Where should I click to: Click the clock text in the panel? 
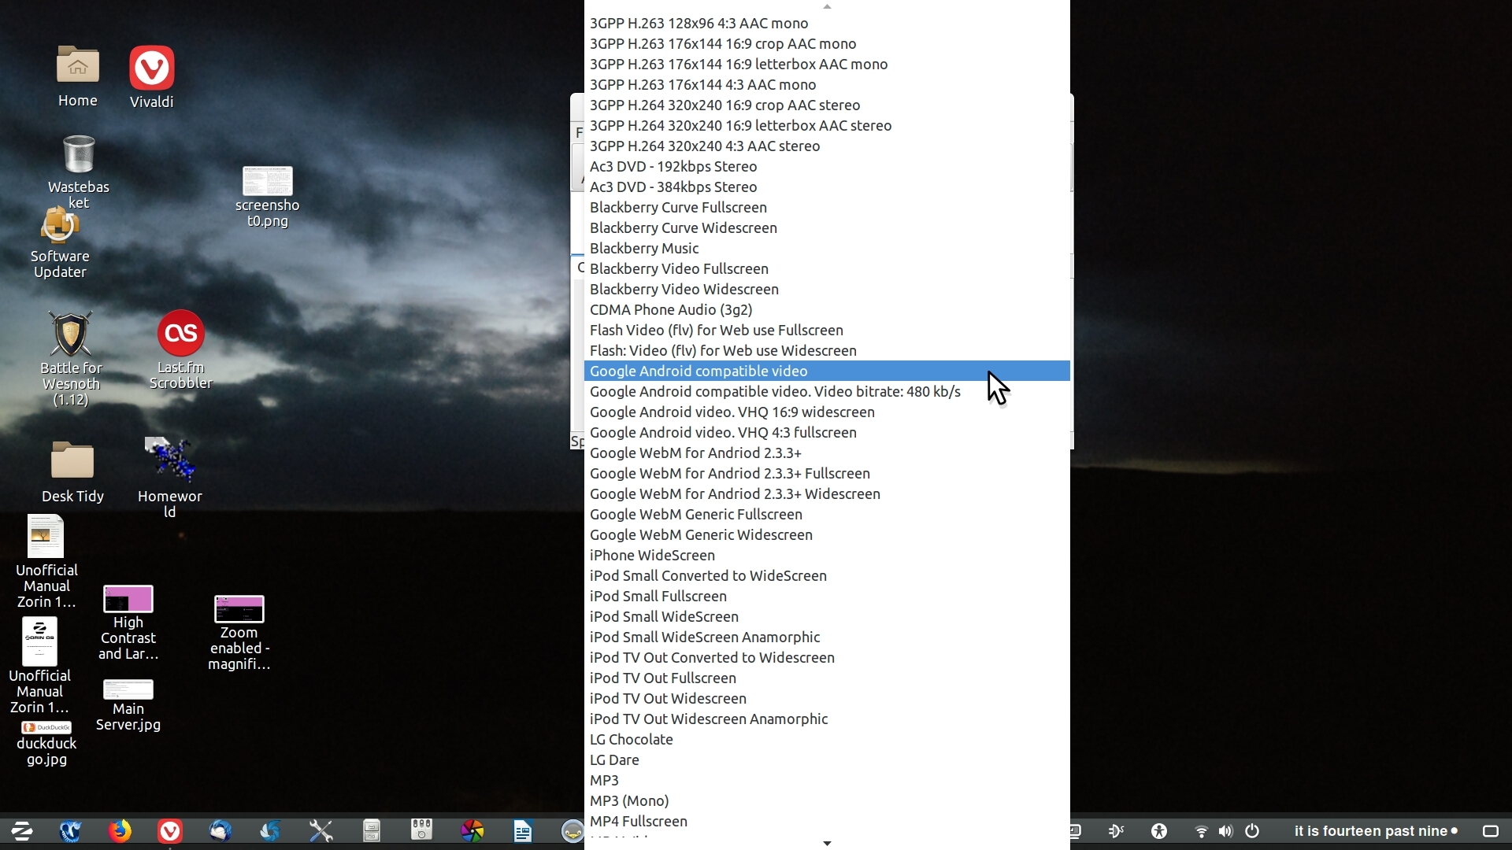pyautogui.click(x=1370, y=831)
